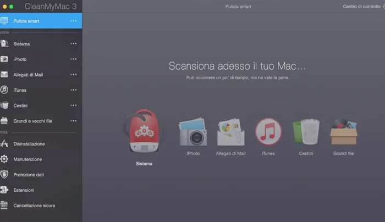Go to iTunes in the sidebar
Viewport: 385px width, 222px height.
tap(41, 90)
